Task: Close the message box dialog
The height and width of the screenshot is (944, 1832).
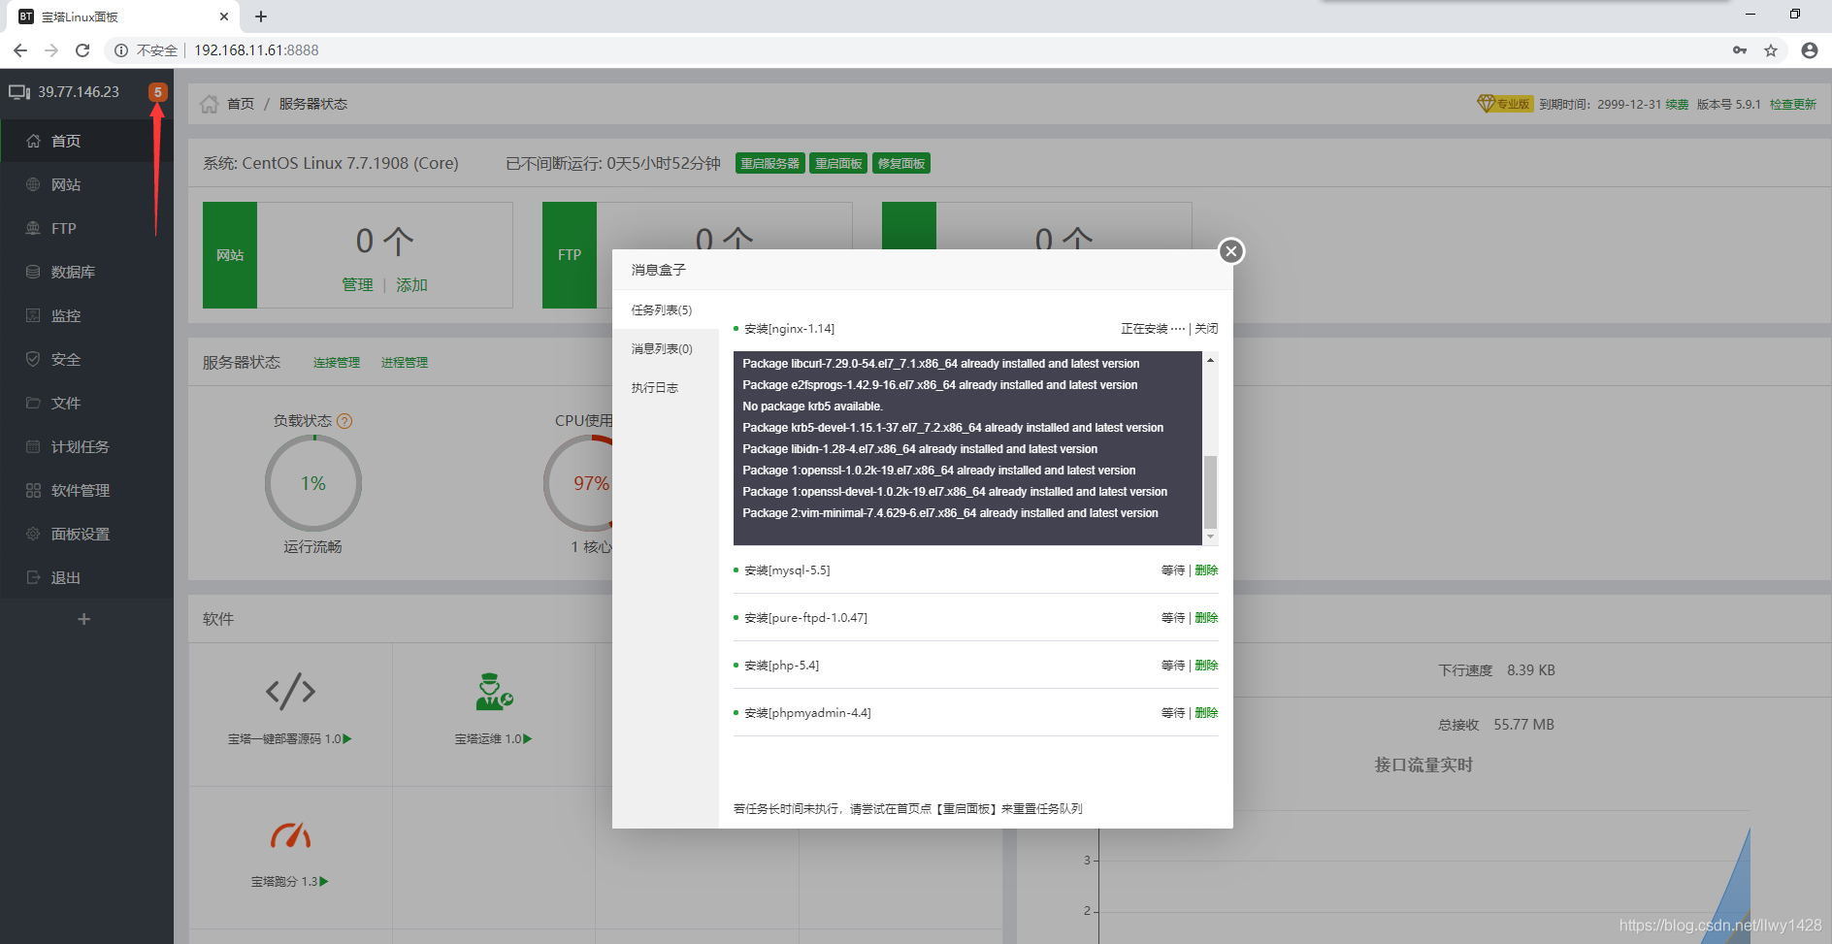Action: [1231, 251]
